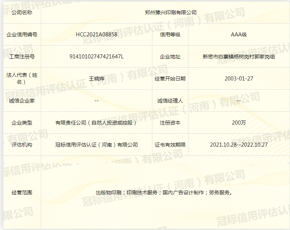Select registration number 91410102747421647L

[x=96, y=57]
